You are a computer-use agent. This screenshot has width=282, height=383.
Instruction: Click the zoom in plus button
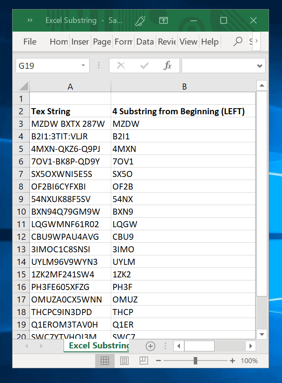pos(232,360)
